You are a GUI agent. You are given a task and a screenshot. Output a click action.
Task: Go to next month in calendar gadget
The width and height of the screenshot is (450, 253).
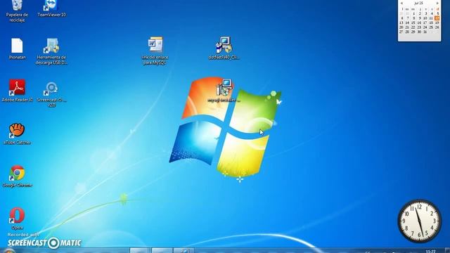click(x=437, y=3)
